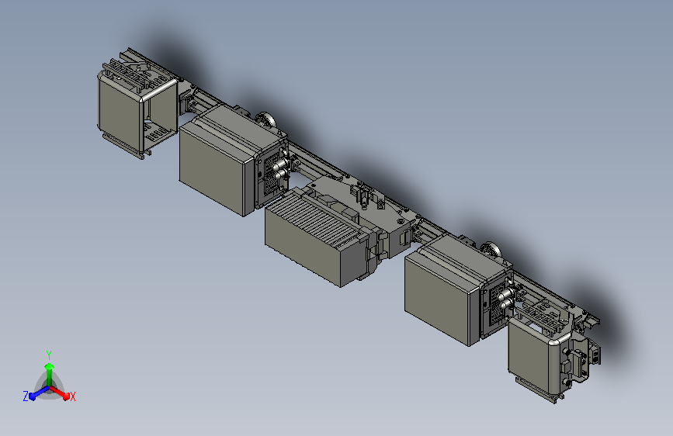Click the green Y axis arrow on triad
The height and width of the screenshot is (436, 673).
pyautogui.click(x=50, y=374)
